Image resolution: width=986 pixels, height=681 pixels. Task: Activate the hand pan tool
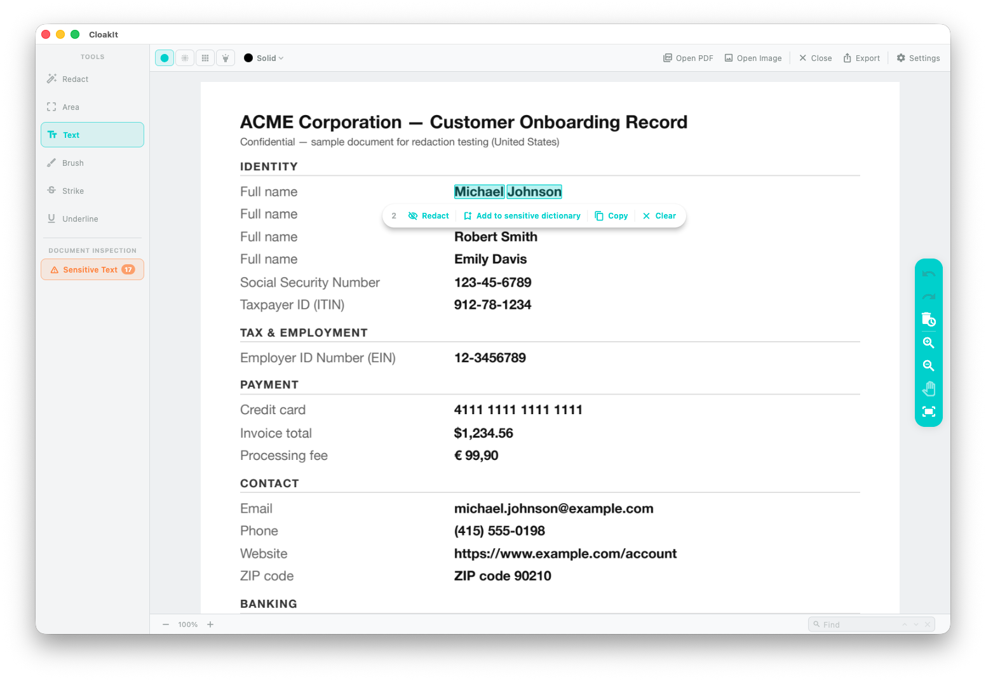click(x=928, y=389)
